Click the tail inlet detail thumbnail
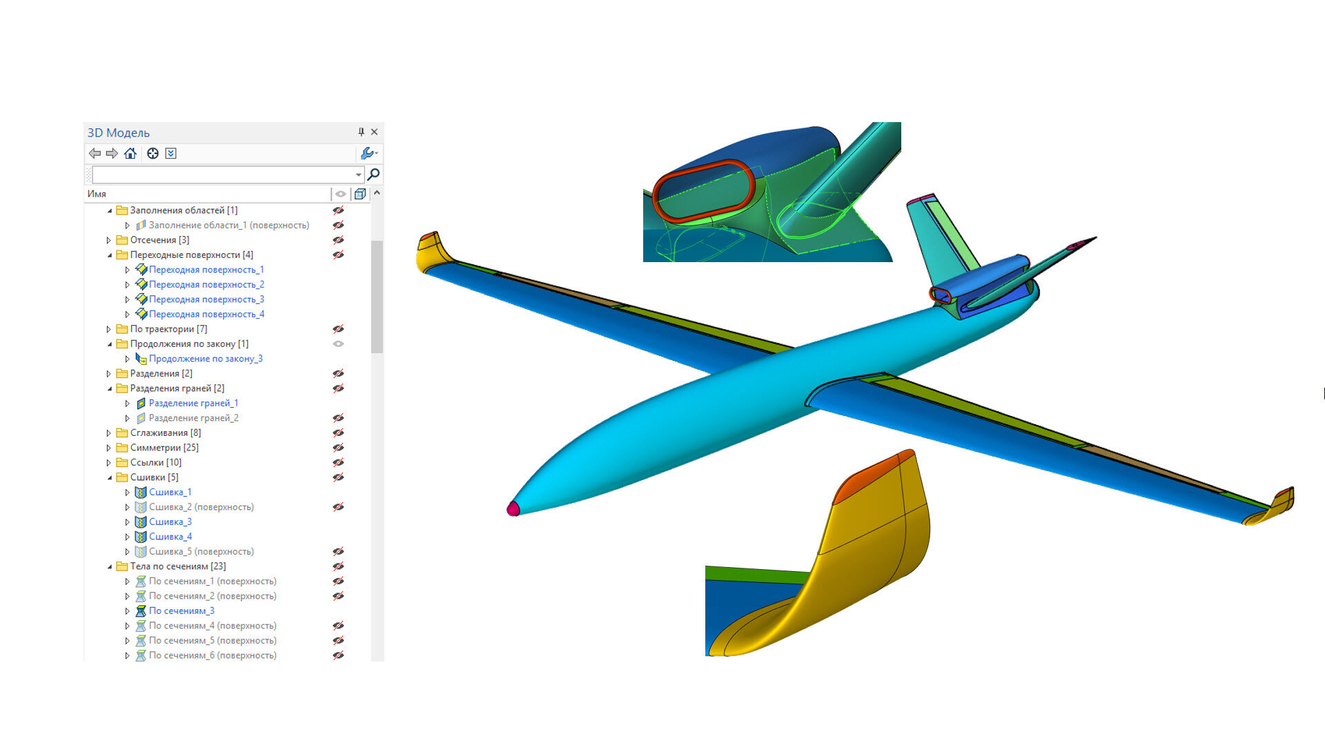Image resolution: width=1325 pixels, height=745 pixels. tap(772, 192)
